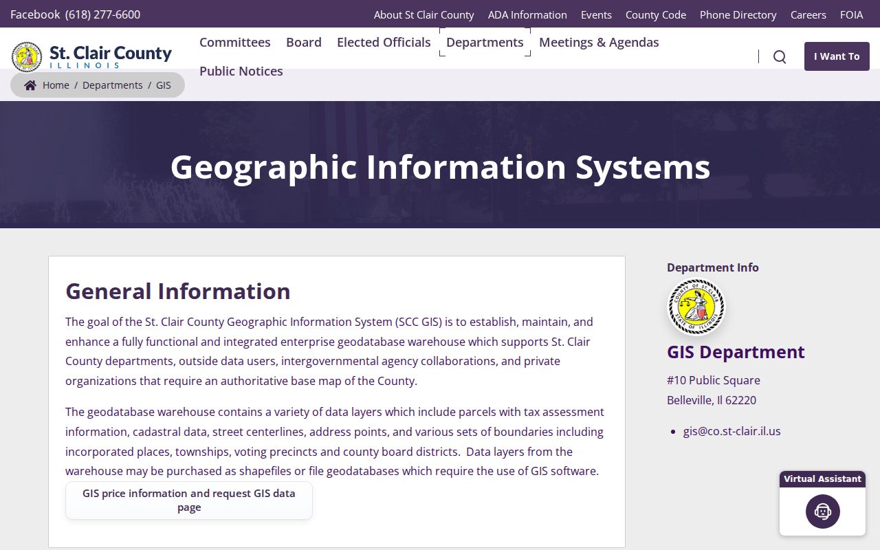Call the (618) 277-6600 phone link
Image resolution: width=880 pixels, height=550 pixels.
102,14
